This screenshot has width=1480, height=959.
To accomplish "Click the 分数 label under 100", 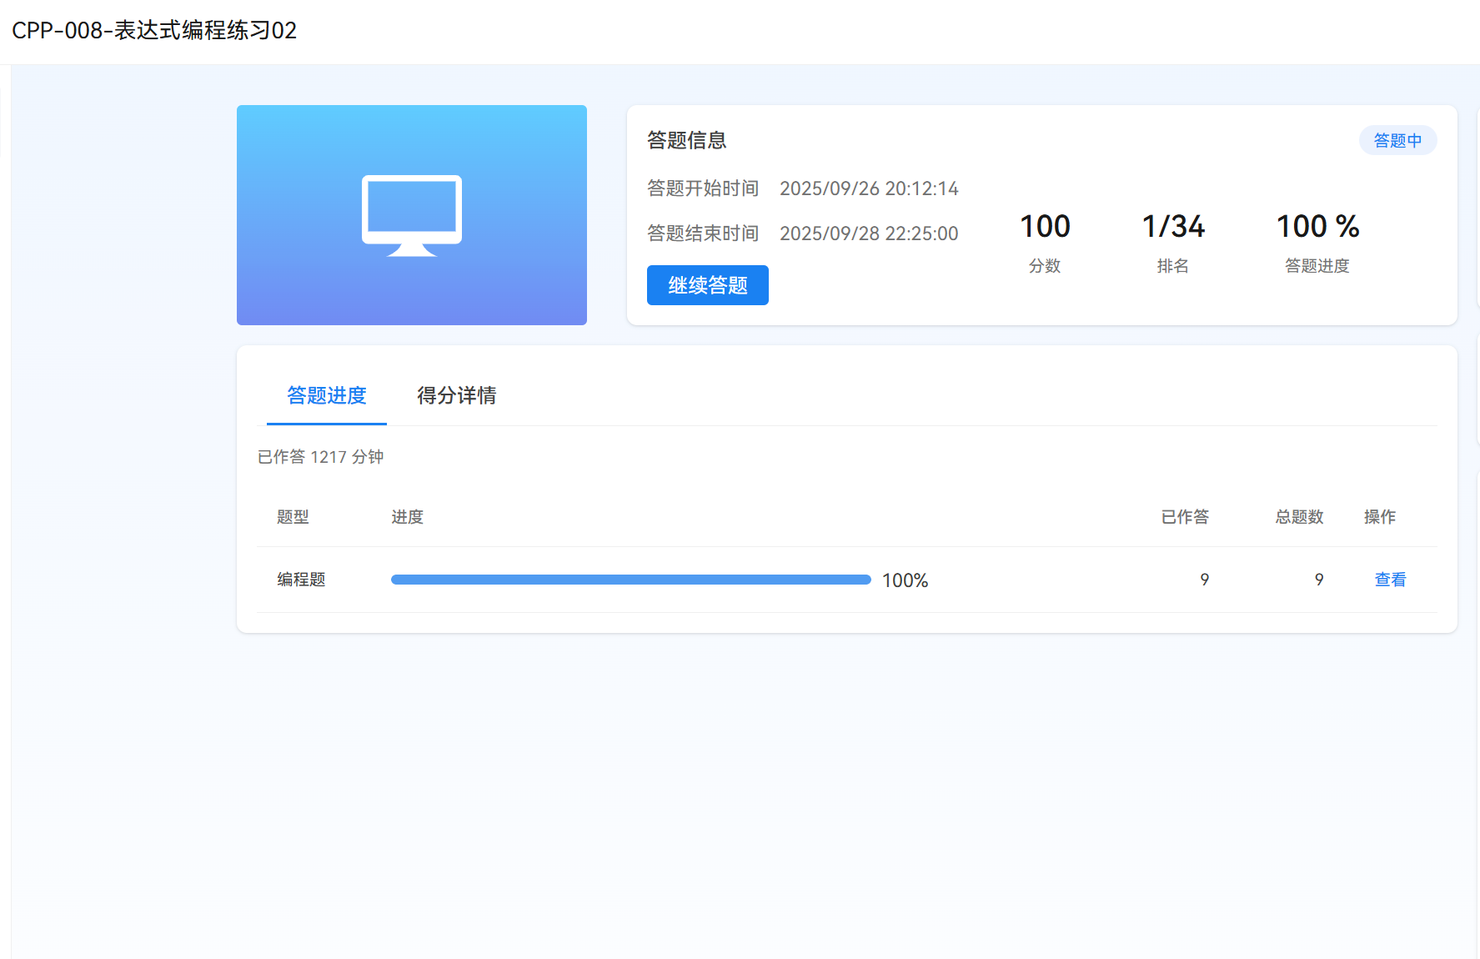I will [1045, 266].
